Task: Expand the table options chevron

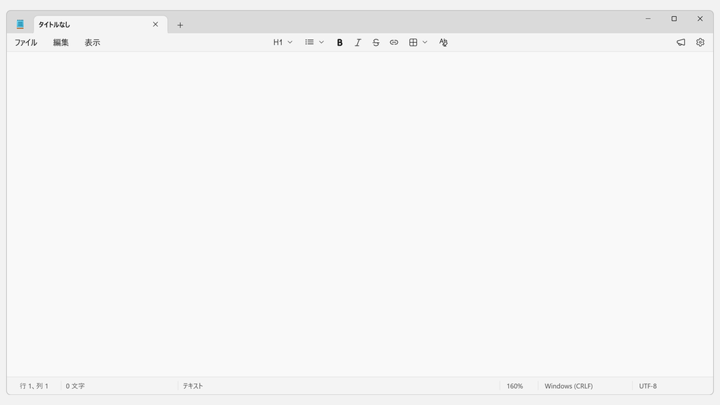Action: tap(425, 42)
